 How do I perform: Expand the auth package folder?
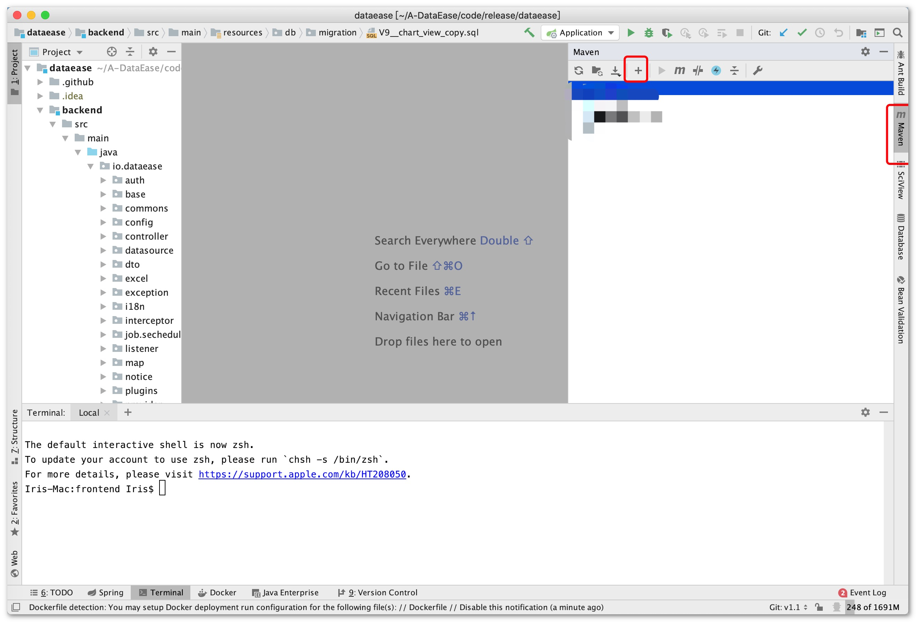[x=103, y=180]
